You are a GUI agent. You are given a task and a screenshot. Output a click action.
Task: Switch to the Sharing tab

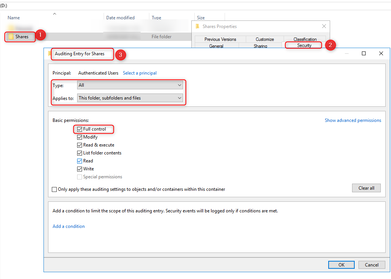tap(260, 46)
